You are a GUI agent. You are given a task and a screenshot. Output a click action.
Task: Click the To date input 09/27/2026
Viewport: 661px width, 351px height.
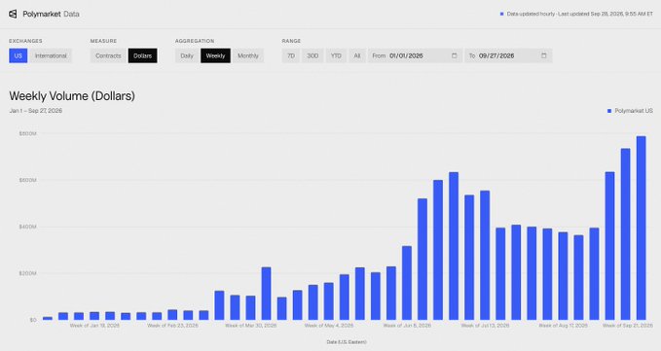(x=508, y=55)
